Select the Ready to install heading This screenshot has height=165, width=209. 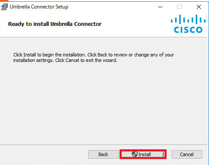55,24
